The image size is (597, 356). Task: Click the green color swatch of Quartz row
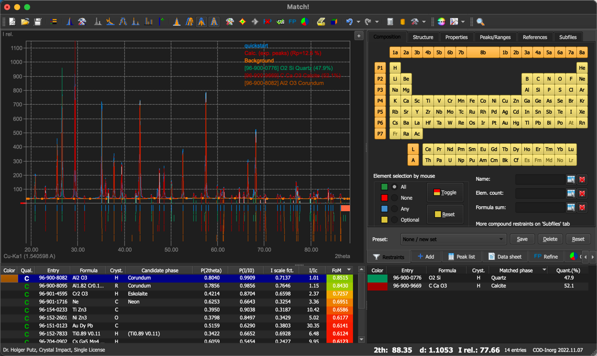pos(377,278)
